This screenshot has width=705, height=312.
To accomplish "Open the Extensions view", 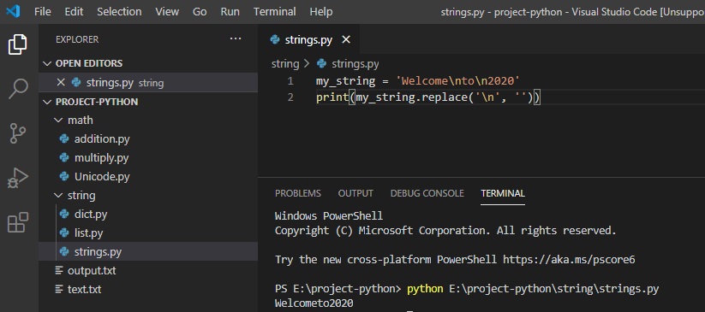I will pyautogui.click(x=18, y=222).
